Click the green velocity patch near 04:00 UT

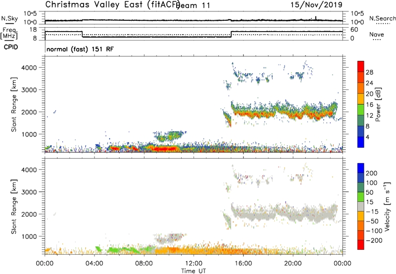coord(98,249)
